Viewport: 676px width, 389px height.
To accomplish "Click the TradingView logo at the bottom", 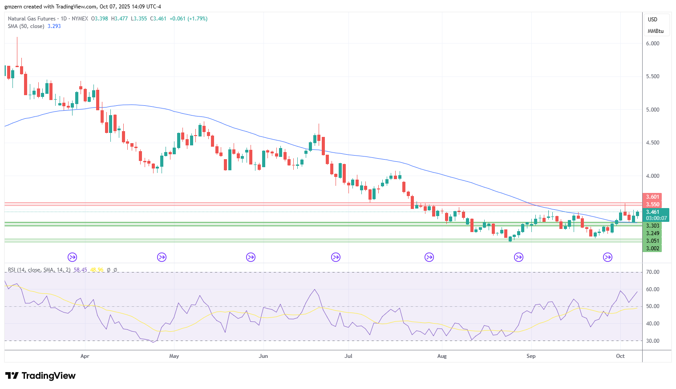I will [x=40, y=376].
